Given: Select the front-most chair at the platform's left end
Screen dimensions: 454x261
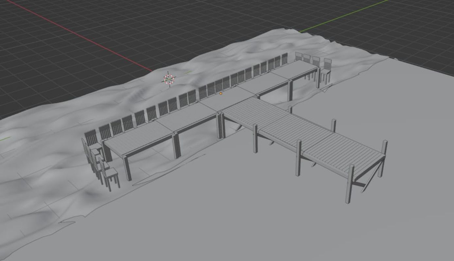Looking at the screenshot, I should coord(111,176).
